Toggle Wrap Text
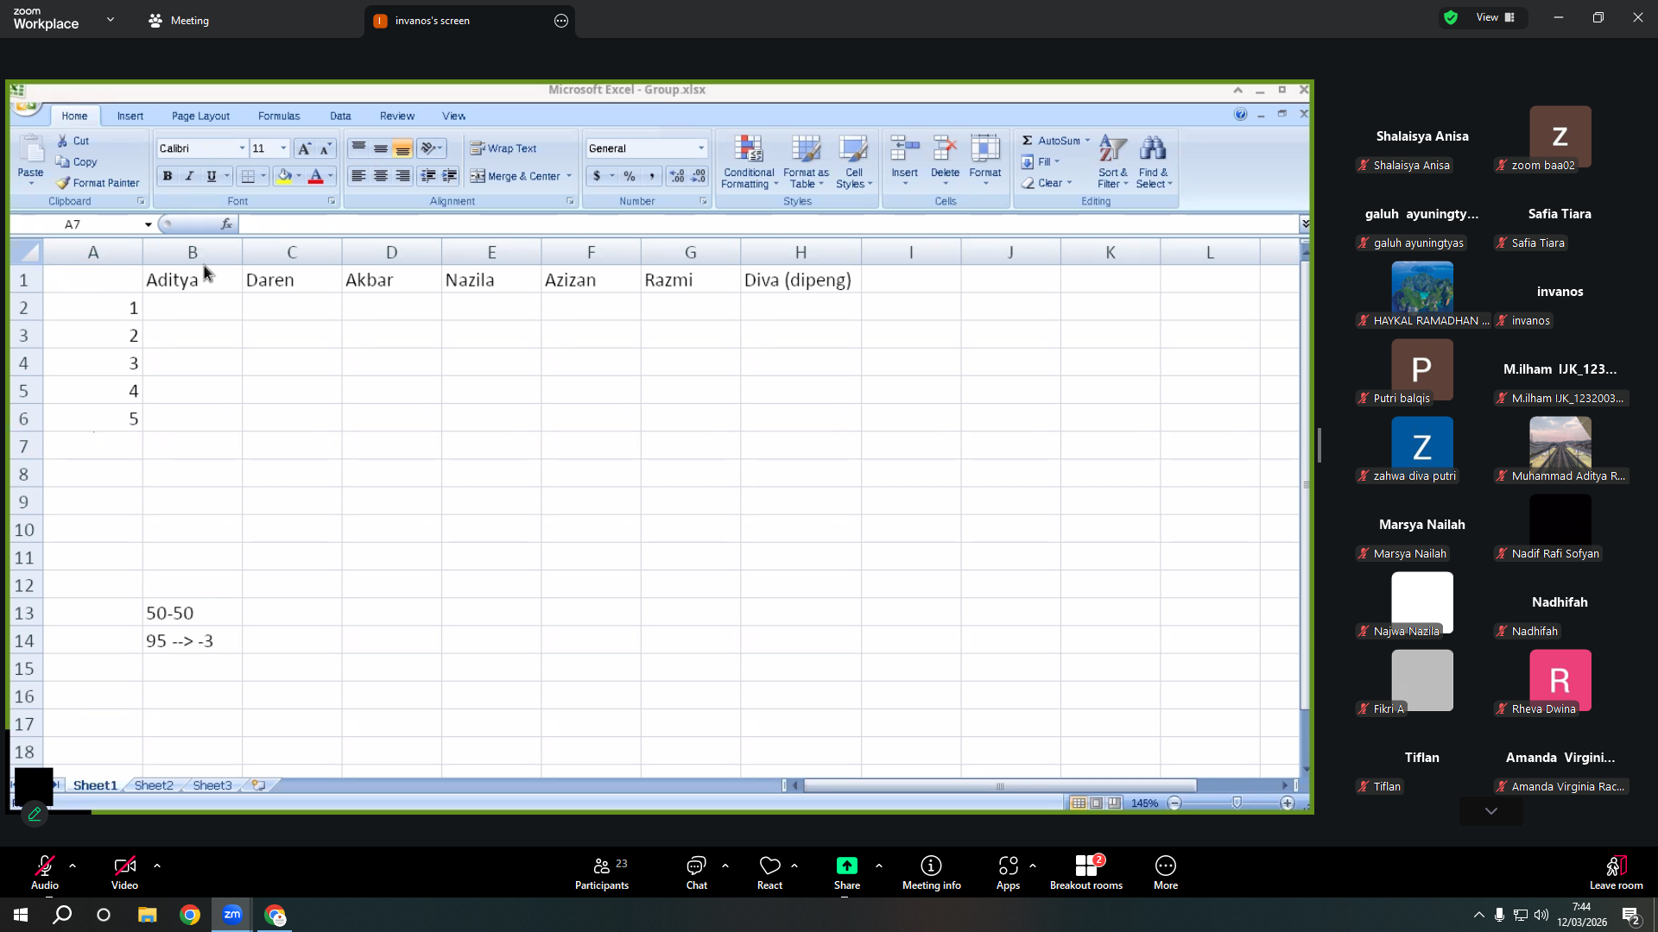The height and width of the screenshot is (932, 1658). click(x=503, y=148)
